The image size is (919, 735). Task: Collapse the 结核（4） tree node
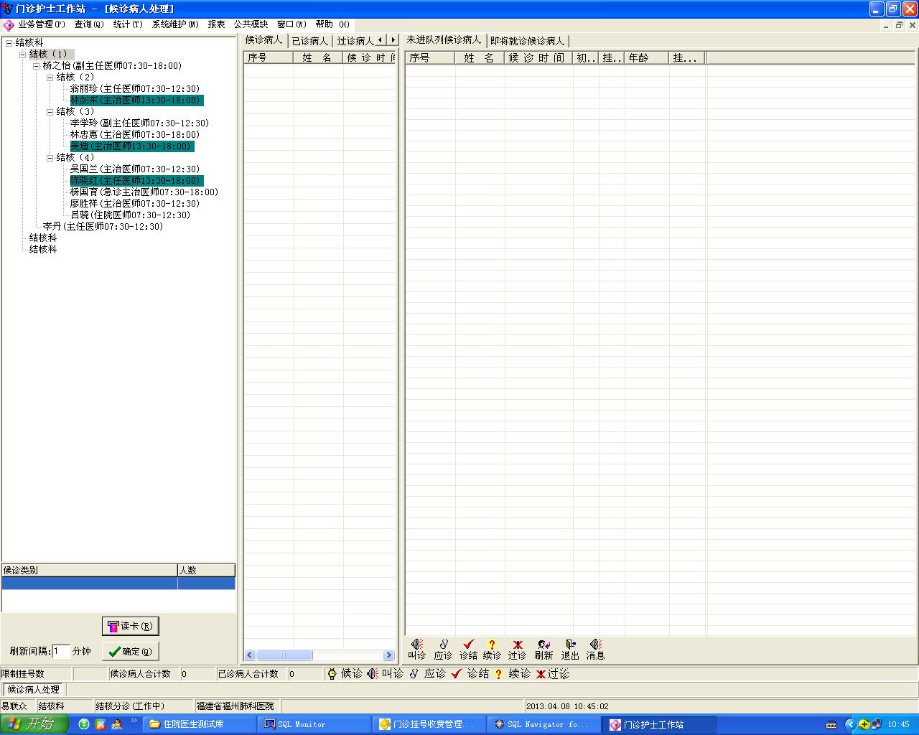[x=50, y=158]
